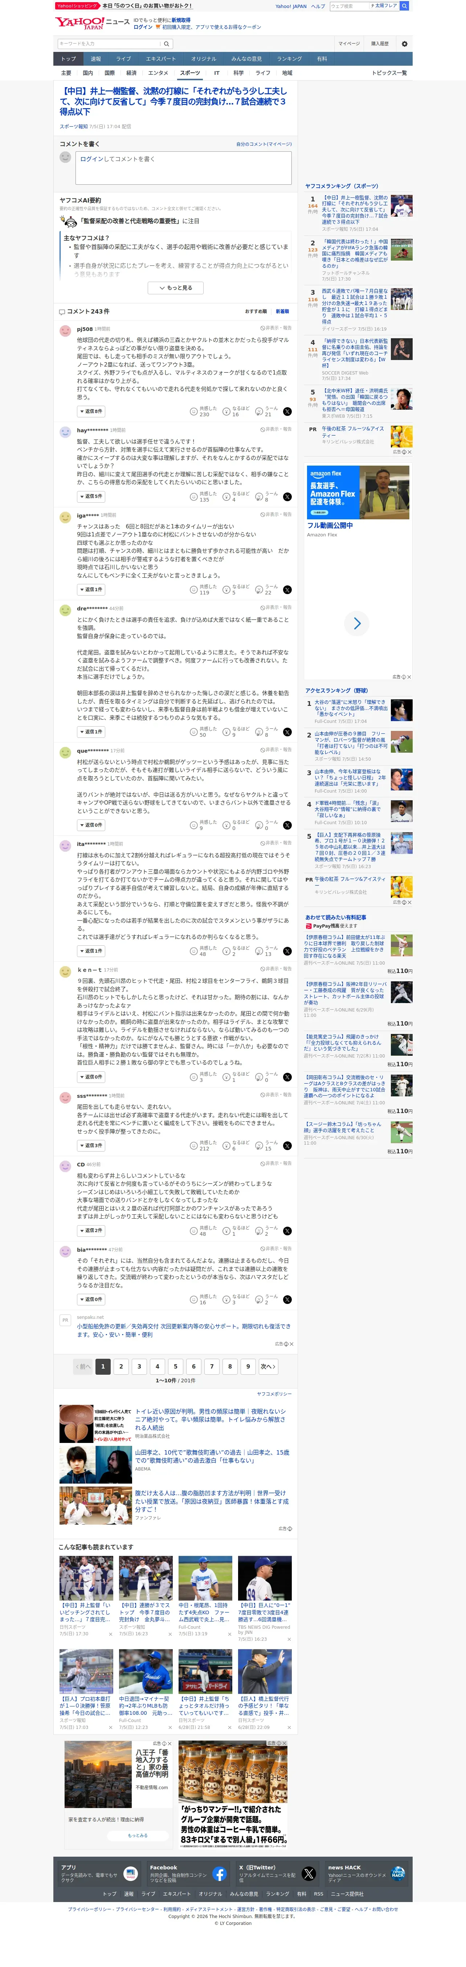
Task: Click うーん icon on pj508's comment
Action: [260, 412]
